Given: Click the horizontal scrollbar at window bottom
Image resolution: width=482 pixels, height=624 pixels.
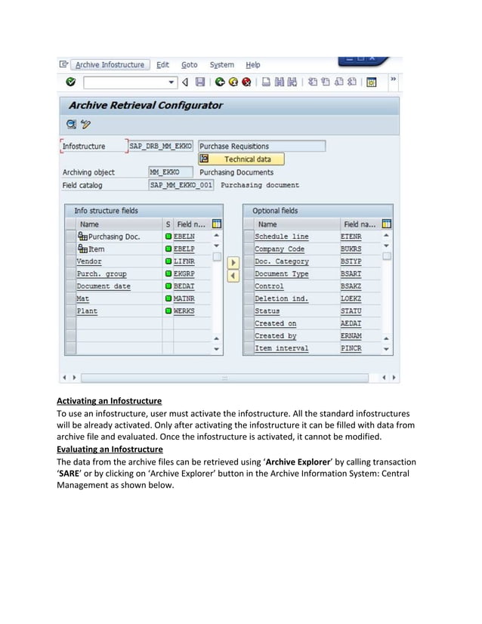Looking at the screenshot, I should [x=224, y=378].
